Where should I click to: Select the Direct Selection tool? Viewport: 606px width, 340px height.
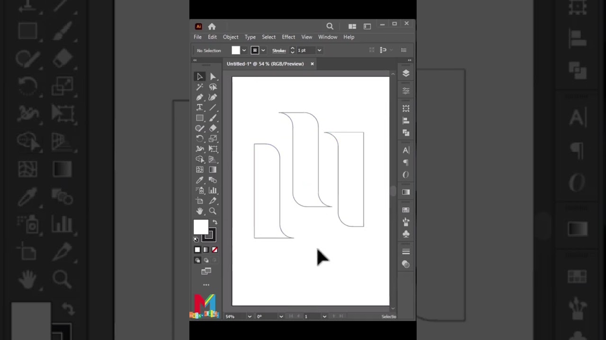point(213,76)
